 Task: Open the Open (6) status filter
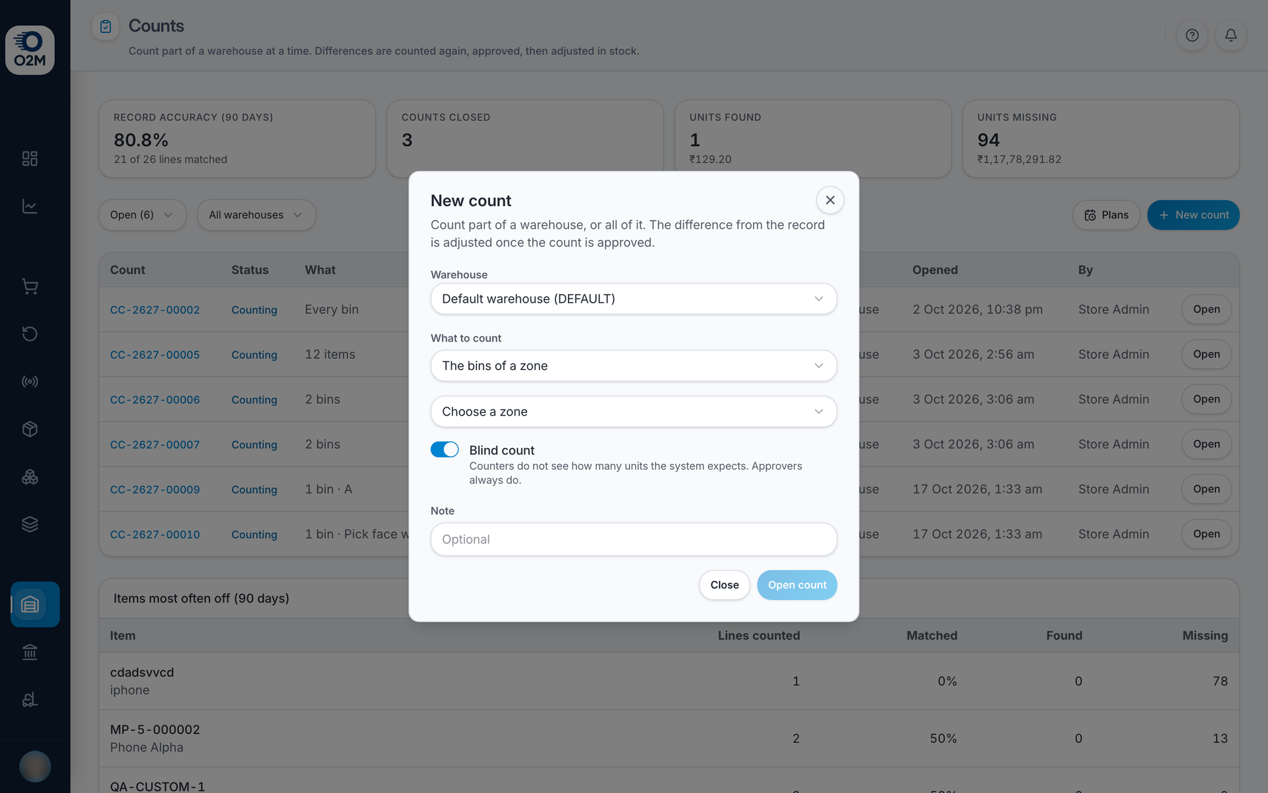[x=142, y=215]
